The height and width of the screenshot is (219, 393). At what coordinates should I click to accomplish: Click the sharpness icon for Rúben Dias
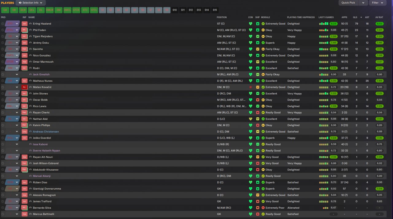tap(258, 182)
